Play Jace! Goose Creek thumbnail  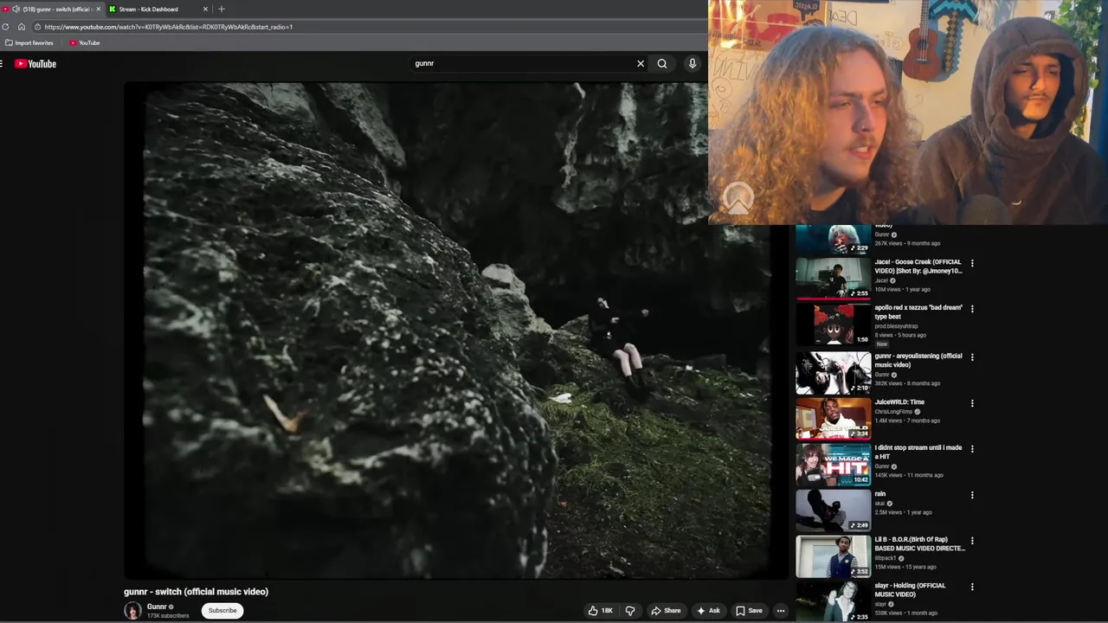(x=833, y=279)
